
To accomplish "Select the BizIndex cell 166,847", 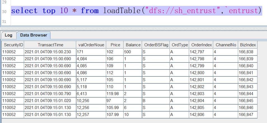I will [x=248, y=115].
